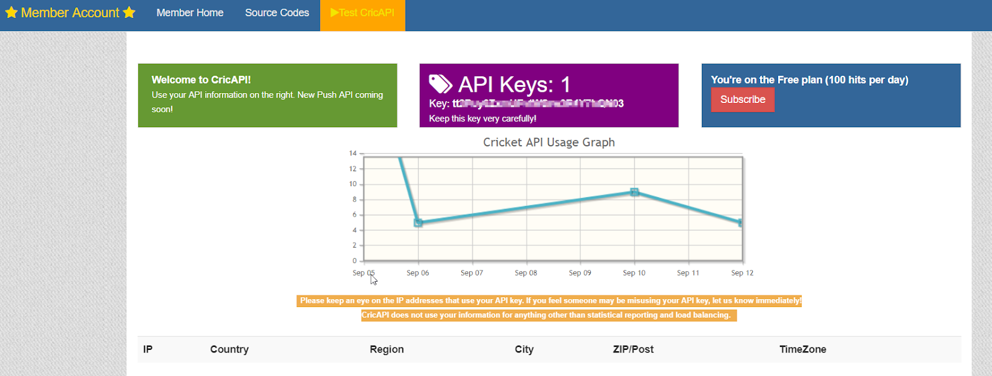
Task: Click the play icon in Test CricAPI tab
Action: point(334,12)
